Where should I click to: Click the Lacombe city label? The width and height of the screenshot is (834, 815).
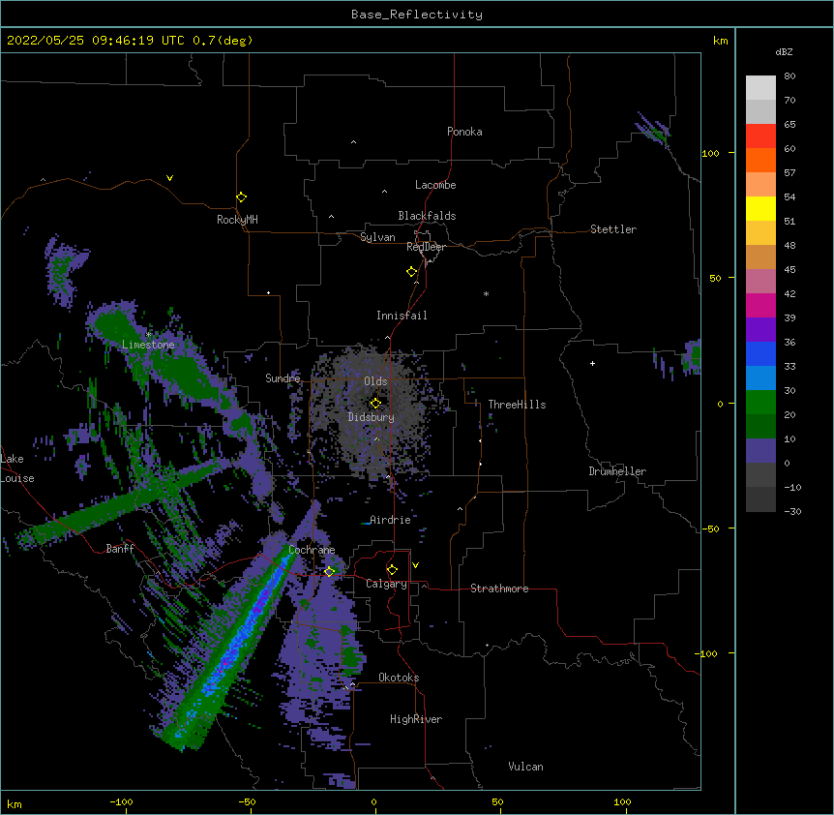click(x=435, y=185)
